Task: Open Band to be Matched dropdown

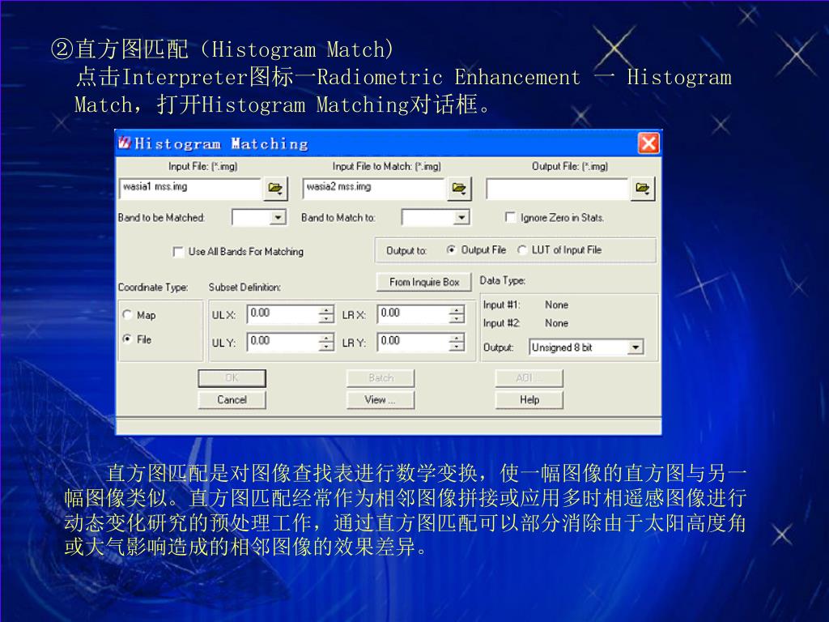Action: [x=278, y=217]
